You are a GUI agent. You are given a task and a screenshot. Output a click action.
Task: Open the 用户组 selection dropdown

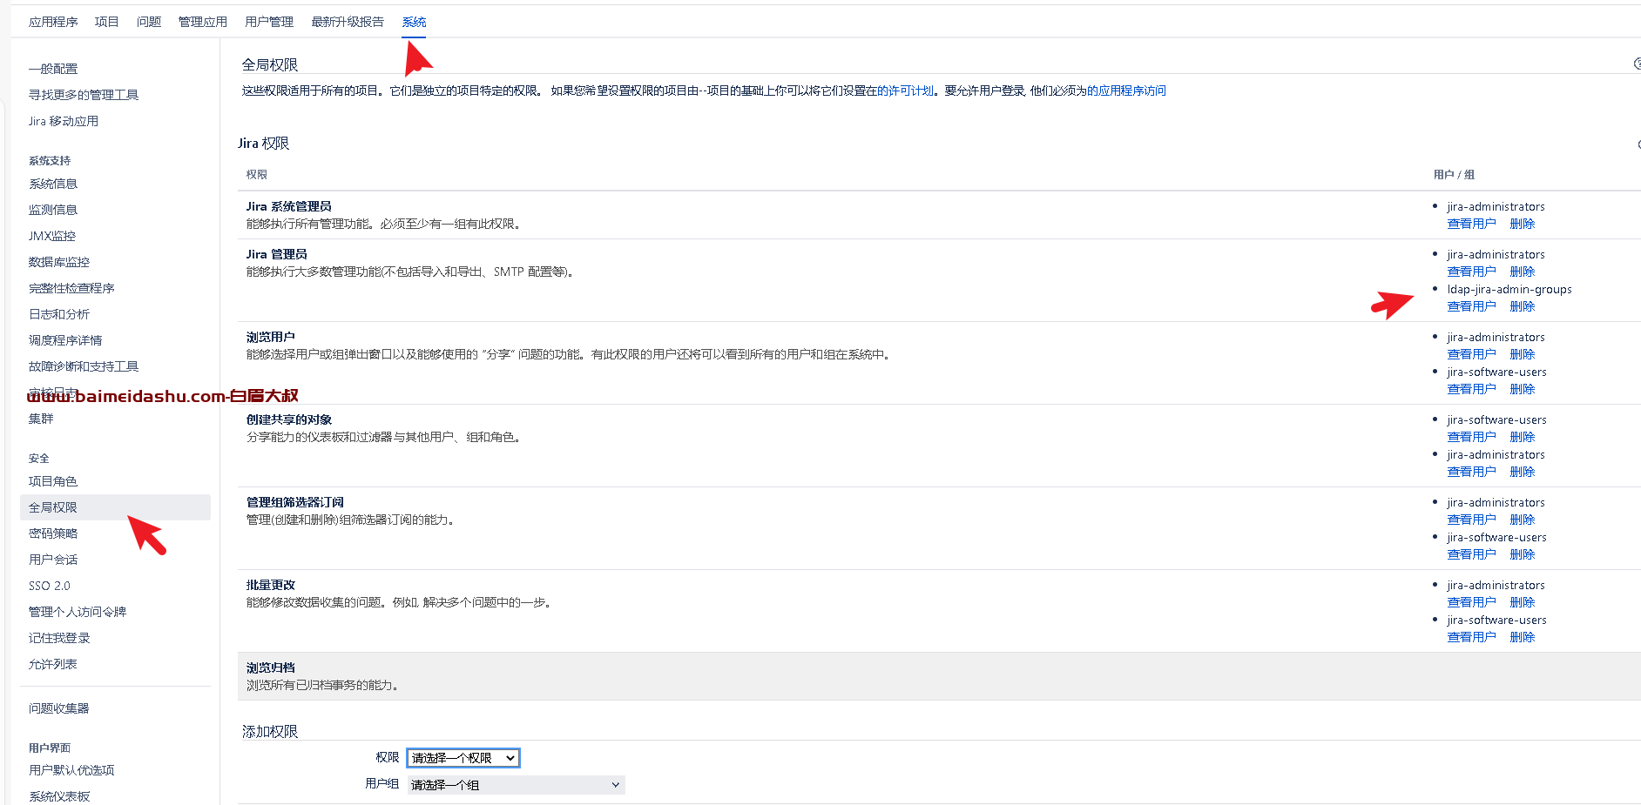(516, 785)
